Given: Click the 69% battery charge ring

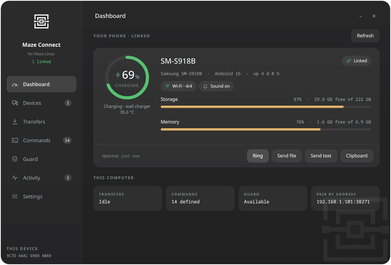Looking at the screenshot, I should click(x=127, y=78).
